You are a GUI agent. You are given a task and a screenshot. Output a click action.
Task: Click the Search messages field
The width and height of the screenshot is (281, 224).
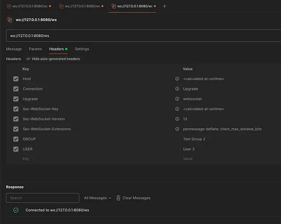(x=43, y=198)
